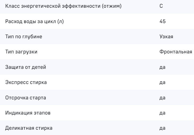This screenshot has width=194, height=135.
Task: Click the 'Расход воды за цикл (л)' label
Action: [x=35, y=21]
